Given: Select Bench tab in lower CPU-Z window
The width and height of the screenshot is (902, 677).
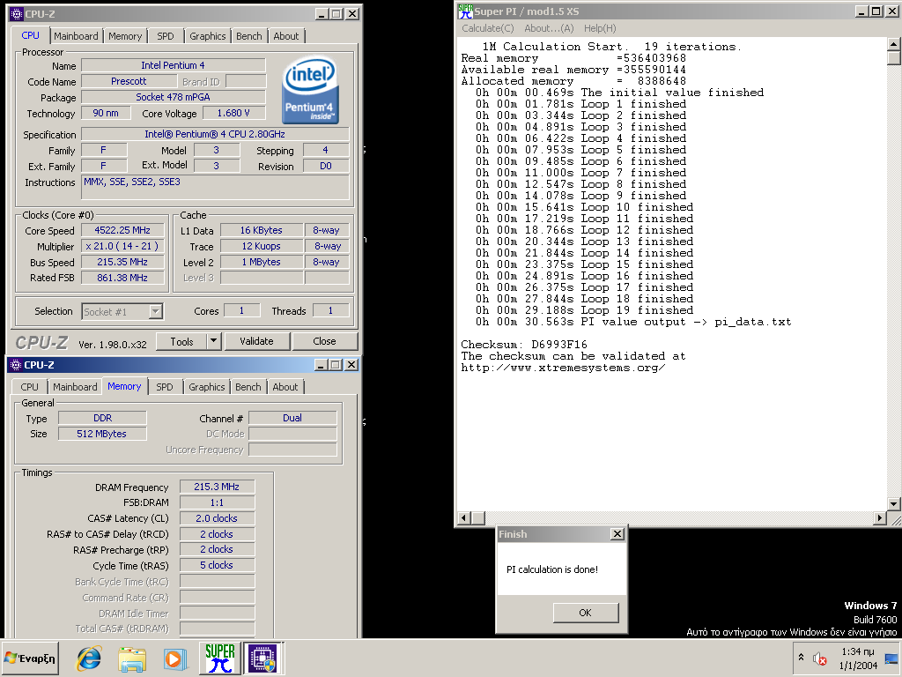Looking at the screenshot, I should point(248,387).
